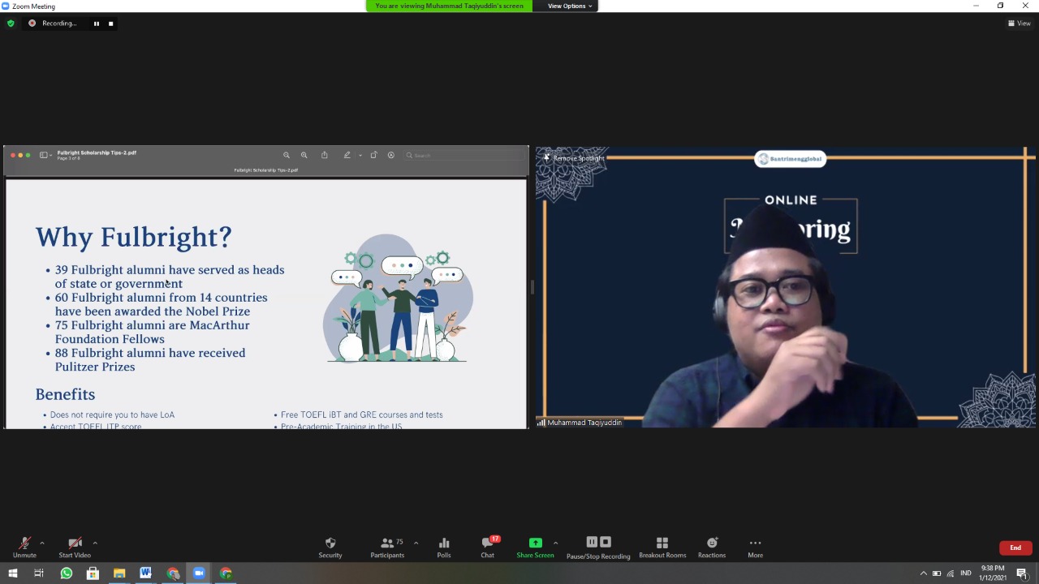The image size is (1039, 584).
Task: Click the More options icon
Action: coord(755,543)
